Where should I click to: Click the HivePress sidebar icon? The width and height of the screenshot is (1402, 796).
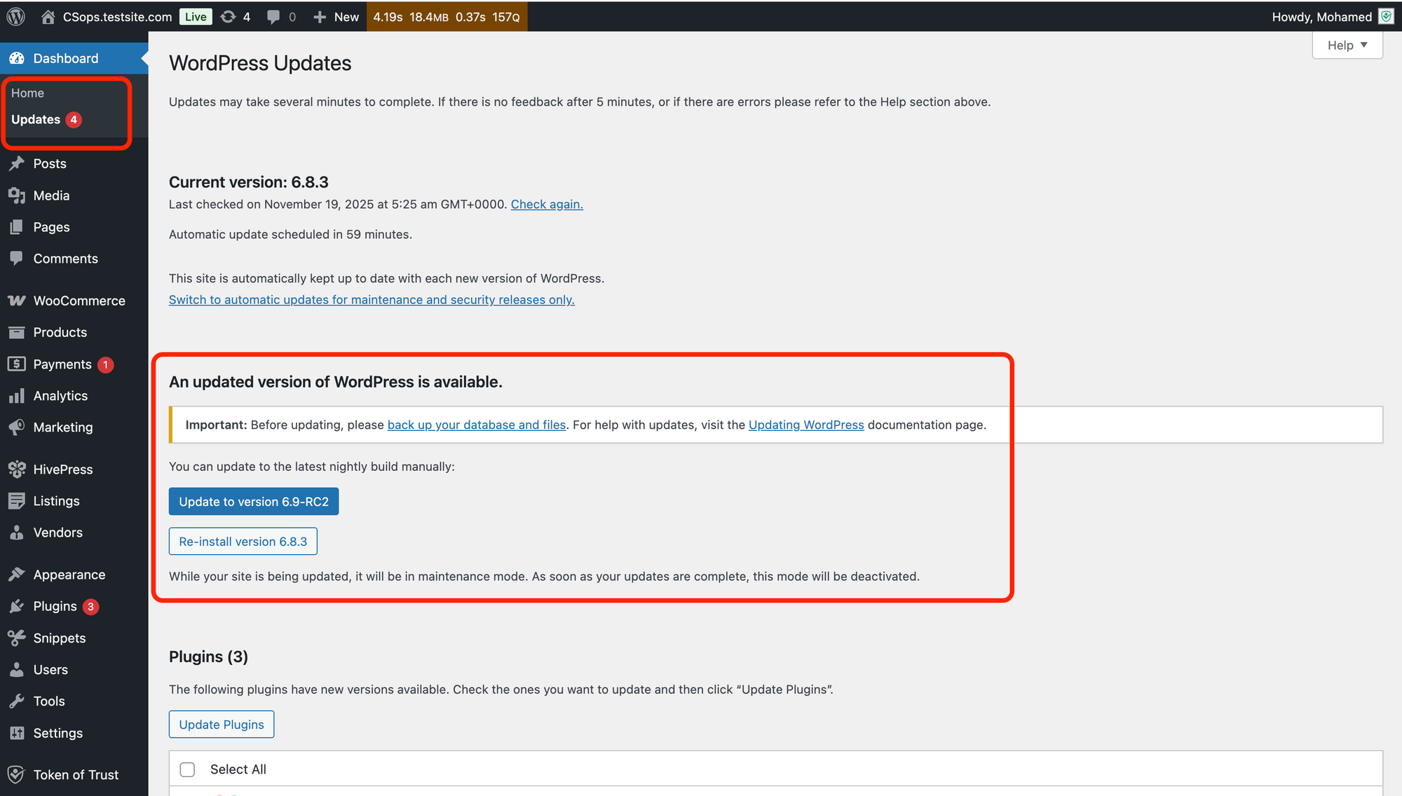[17, 469]
